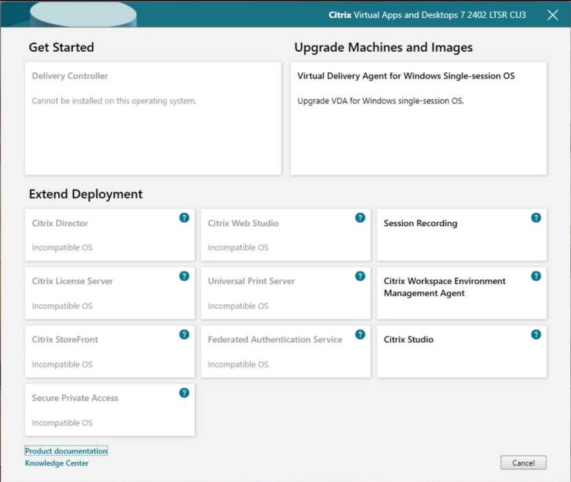The image size is (571, 482).
Task: Open help for Universal Print Server
Action: click(360, 276)
